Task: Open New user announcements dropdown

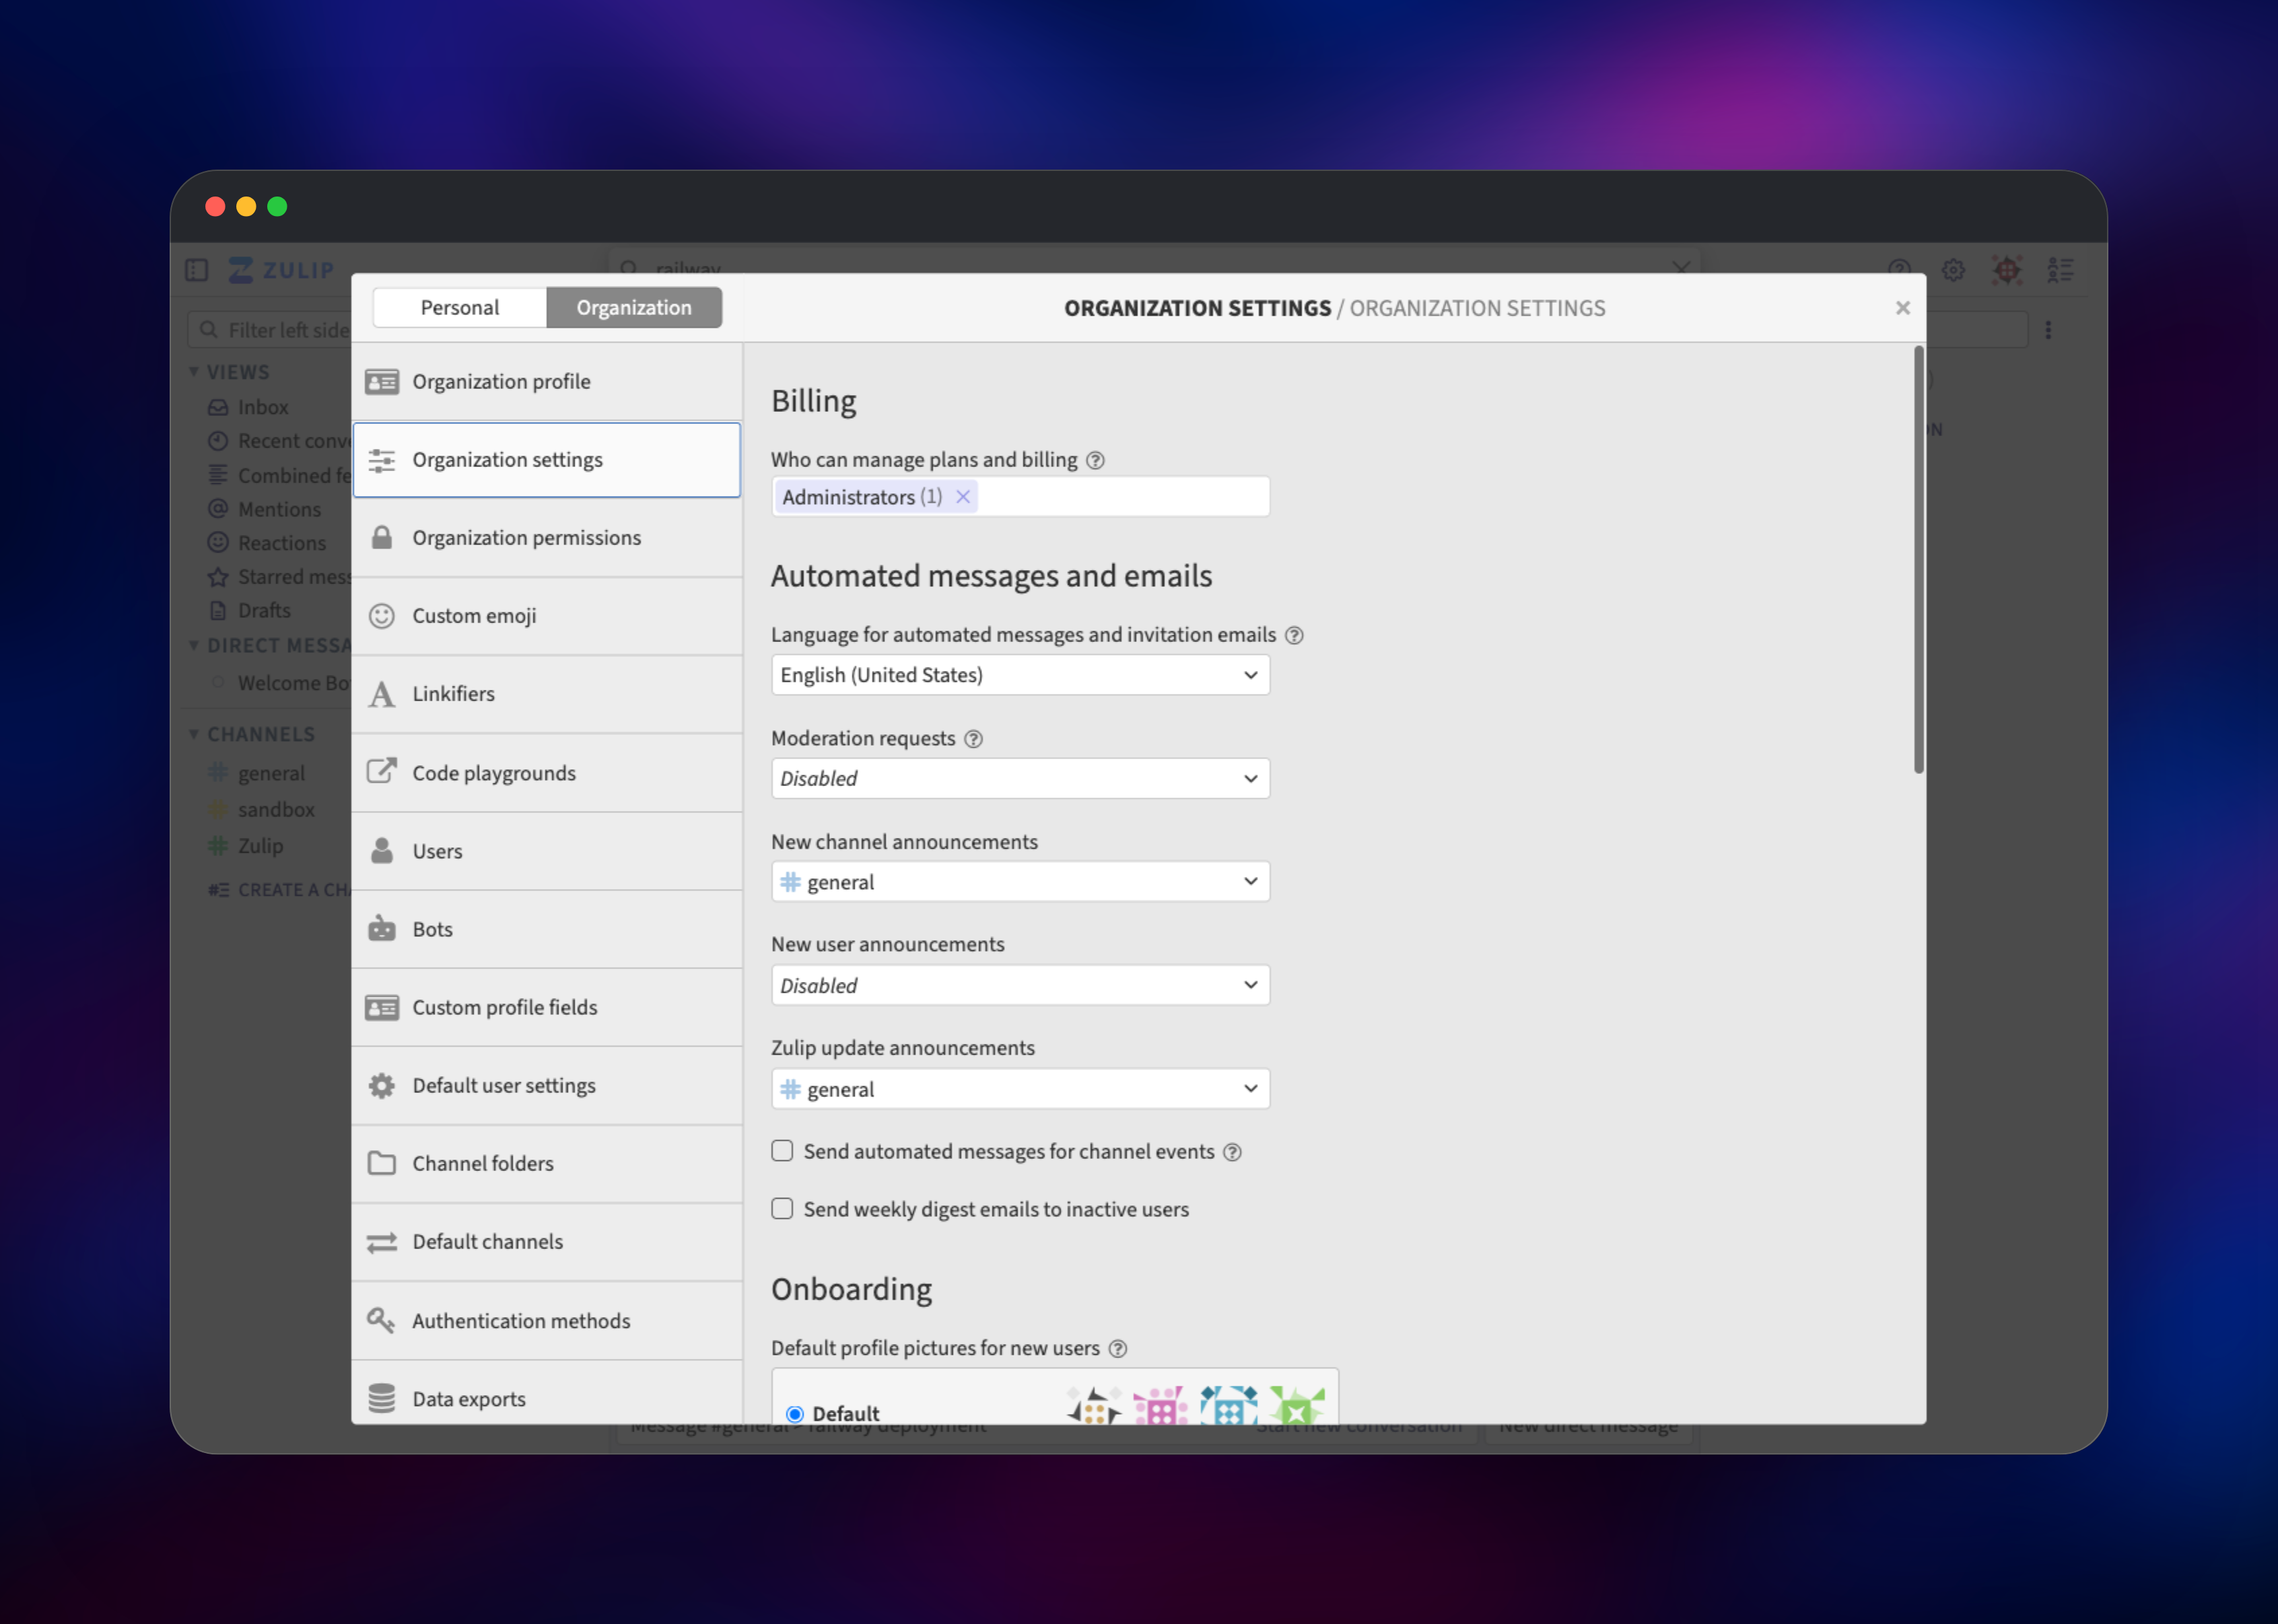Action: tap(1020, 985)
